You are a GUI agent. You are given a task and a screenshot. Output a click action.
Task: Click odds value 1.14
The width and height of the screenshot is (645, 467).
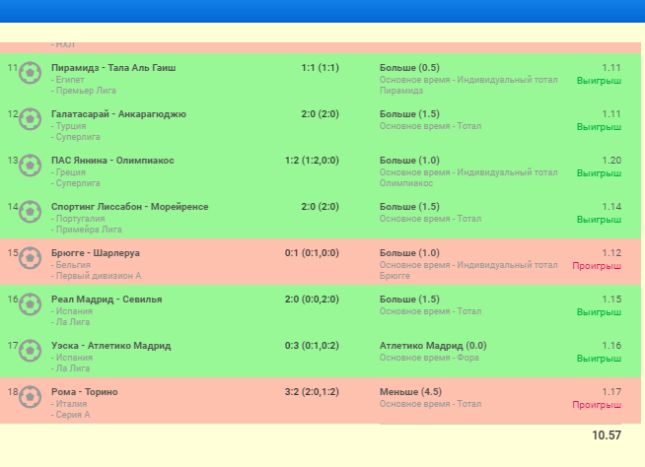[611, 207]
